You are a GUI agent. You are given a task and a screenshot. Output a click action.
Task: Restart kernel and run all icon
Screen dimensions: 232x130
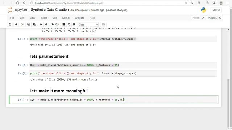(x=74, y=25)
